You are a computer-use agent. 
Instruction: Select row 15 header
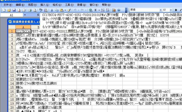click(x=12, y=88)
